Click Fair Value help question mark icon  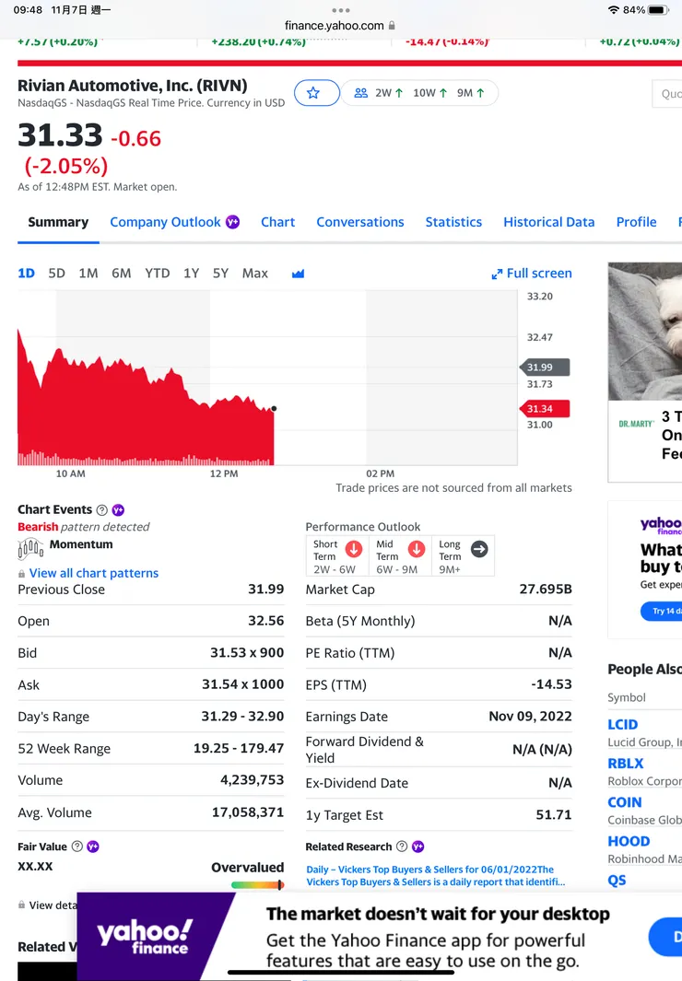tap(77, 847)
